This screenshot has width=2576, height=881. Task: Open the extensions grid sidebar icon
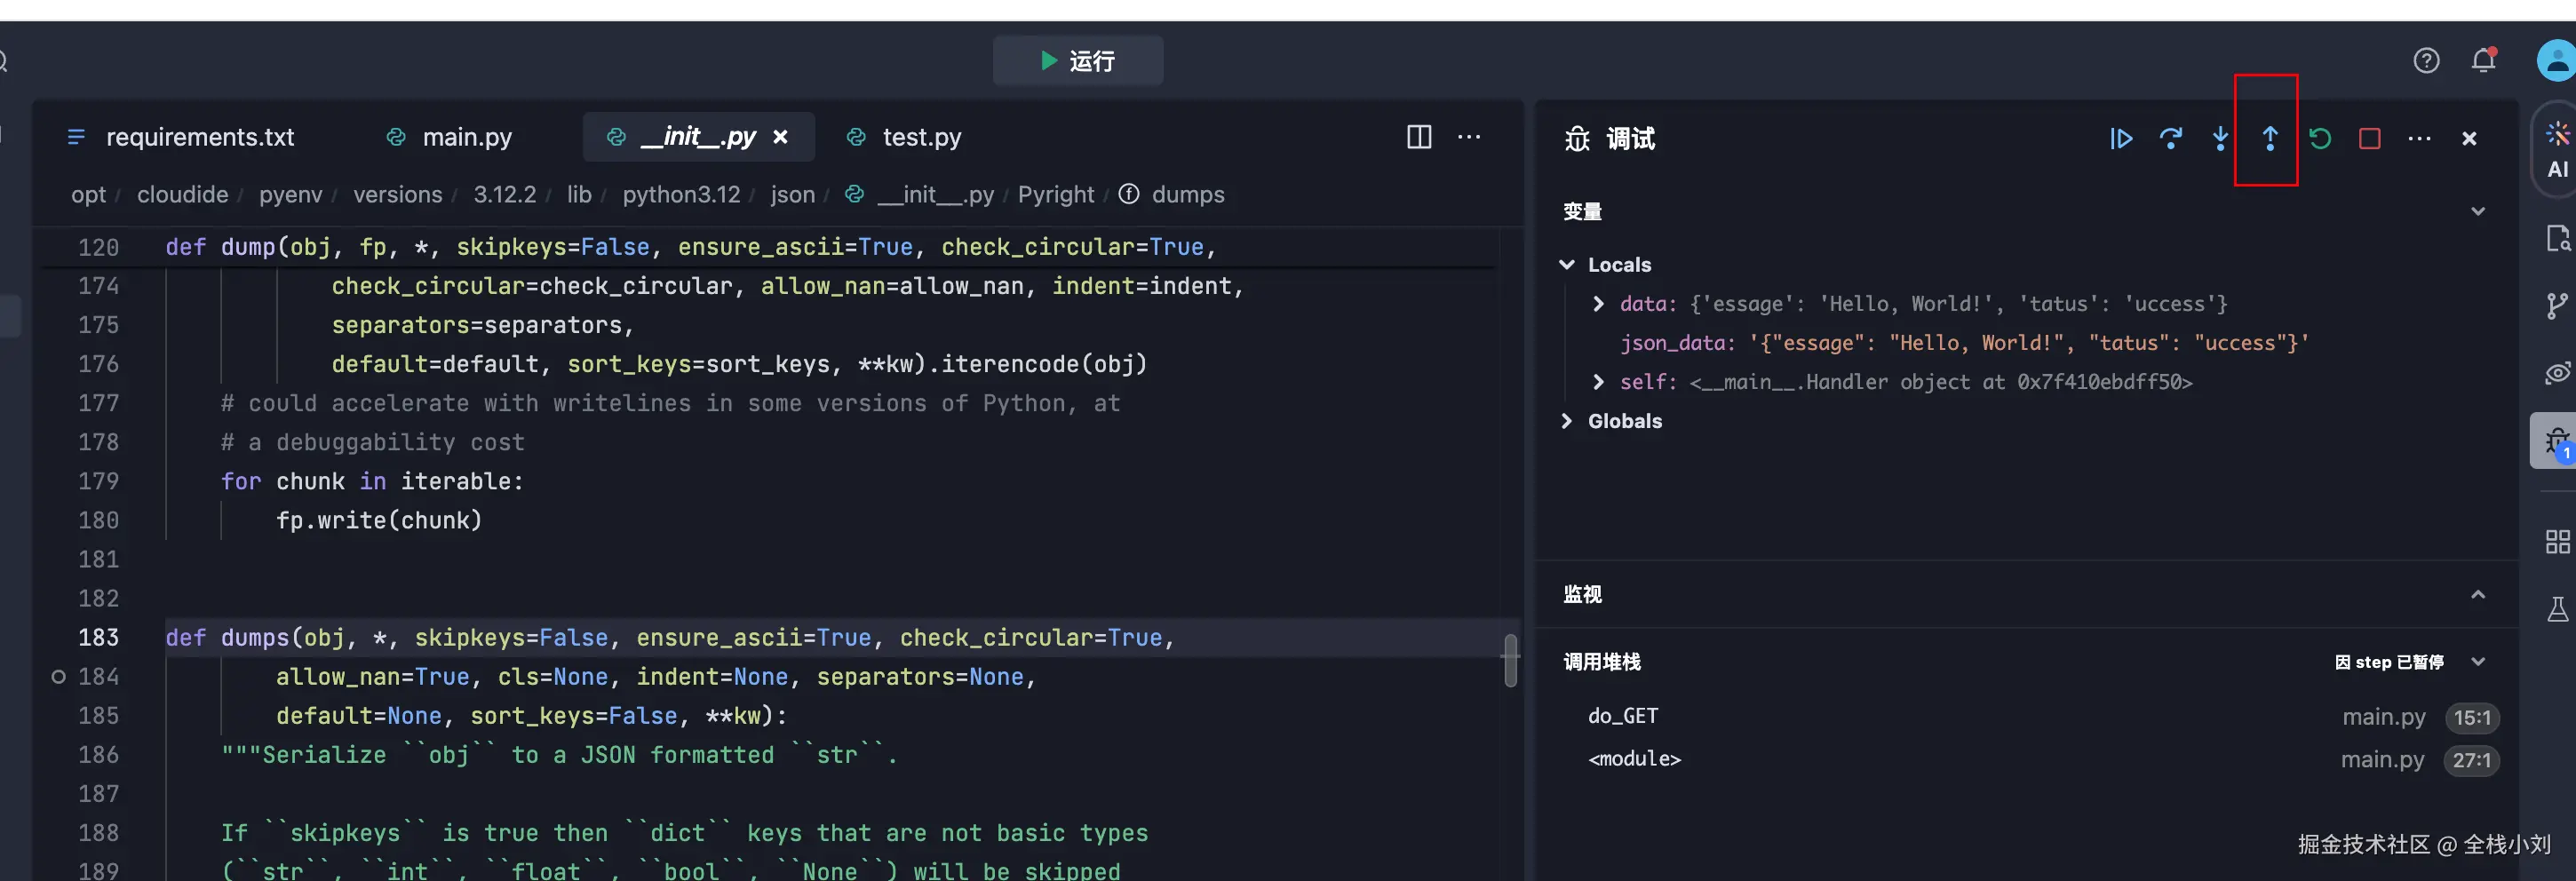2557,542
